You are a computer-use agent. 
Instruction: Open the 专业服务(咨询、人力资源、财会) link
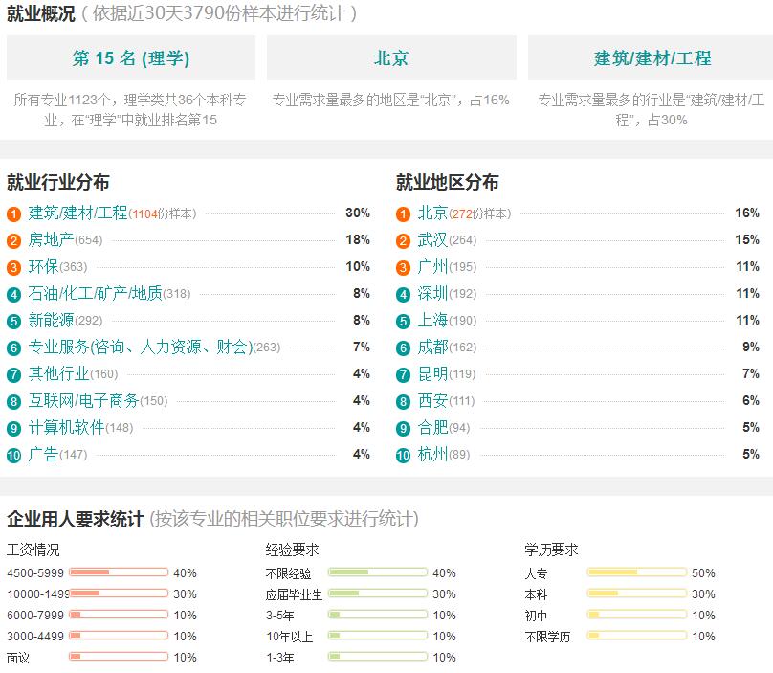141,347
